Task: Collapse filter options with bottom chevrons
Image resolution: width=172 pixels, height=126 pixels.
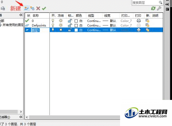Action: pyautogui.click(x=21, y=117)
